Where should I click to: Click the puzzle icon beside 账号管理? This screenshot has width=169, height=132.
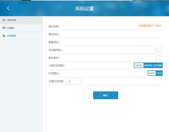click(x=4, y=36)
